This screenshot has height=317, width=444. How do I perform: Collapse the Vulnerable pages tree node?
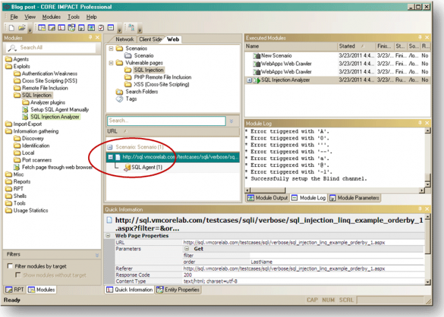(111, 63)
